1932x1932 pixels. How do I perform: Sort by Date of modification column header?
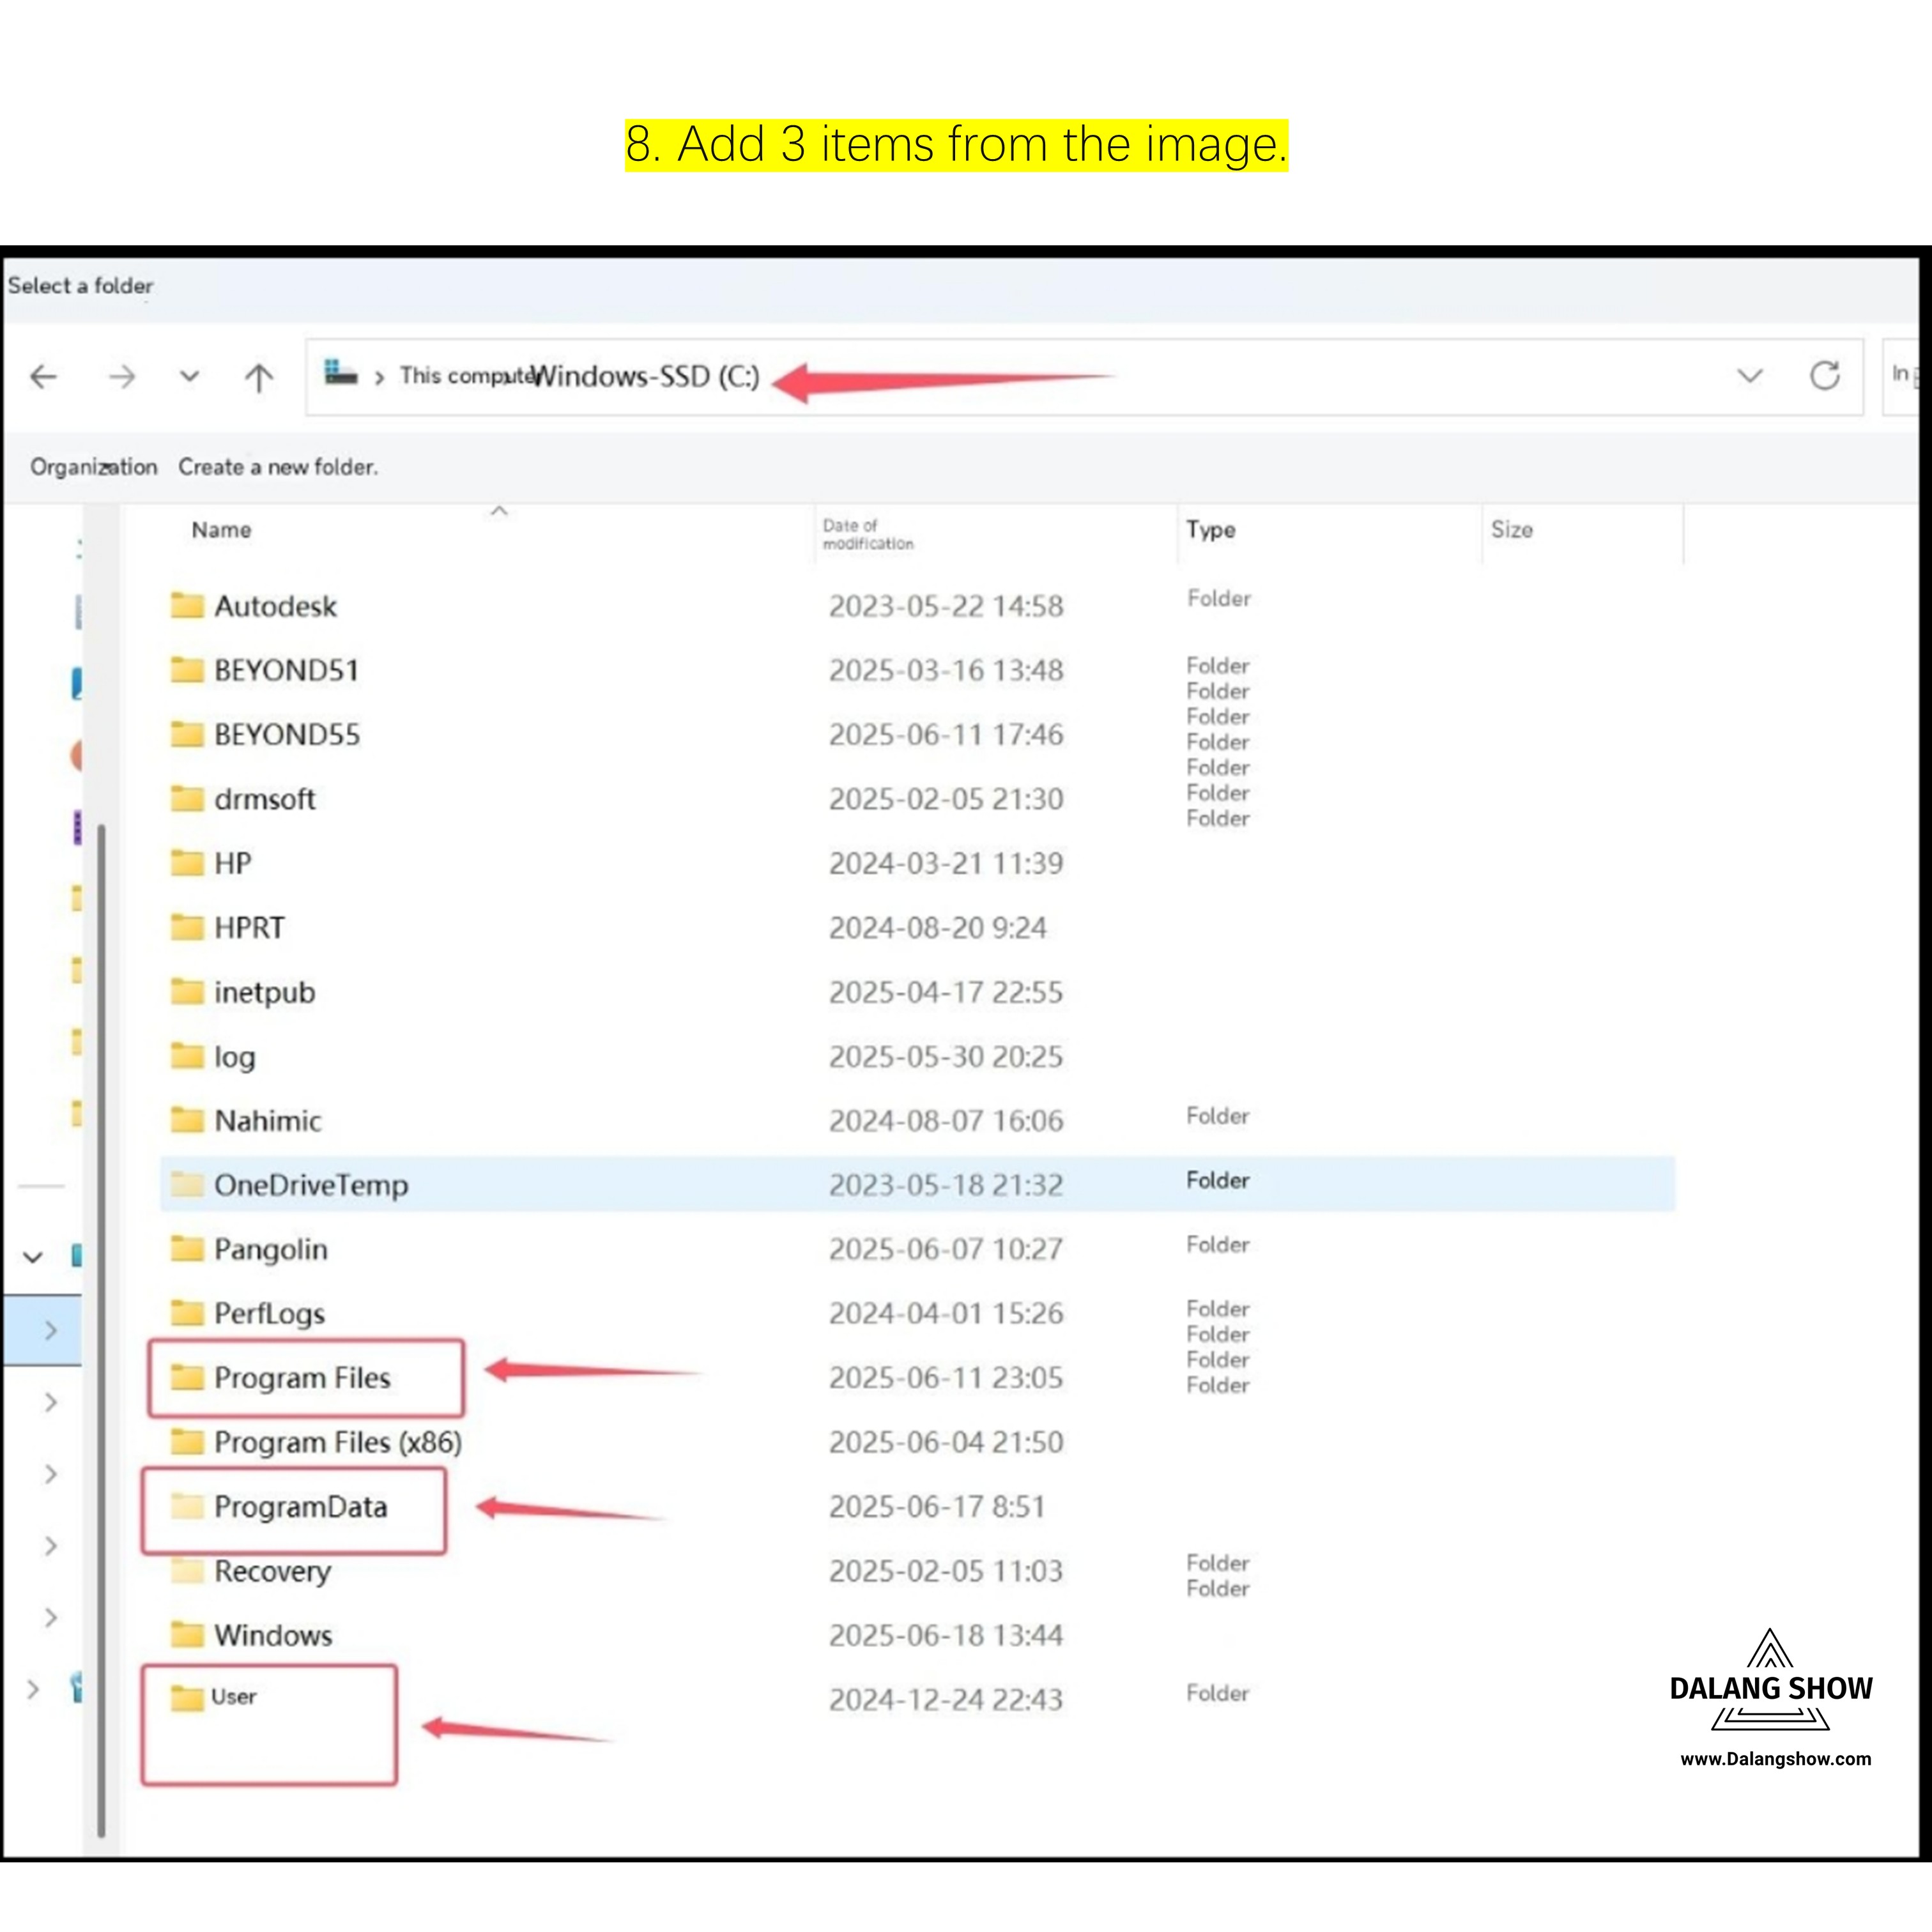tap(868, 534)
